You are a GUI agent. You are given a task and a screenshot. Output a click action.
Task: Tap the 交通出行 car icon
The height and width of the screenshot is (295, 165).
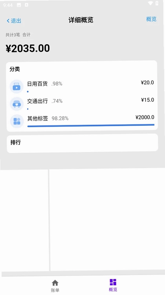coord(17,104)
